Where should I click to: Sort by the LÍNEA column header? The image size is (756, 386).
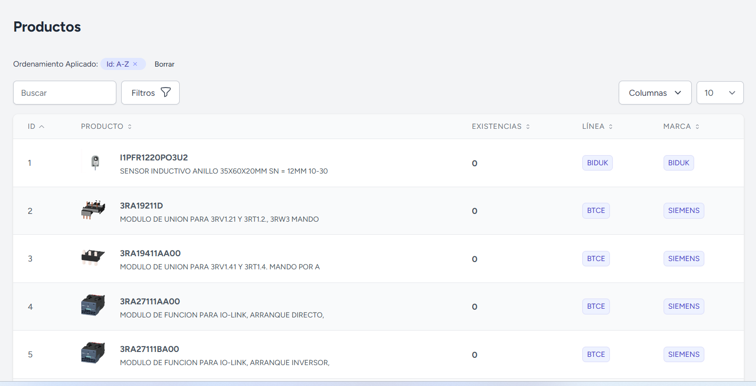tap(597, 126)
